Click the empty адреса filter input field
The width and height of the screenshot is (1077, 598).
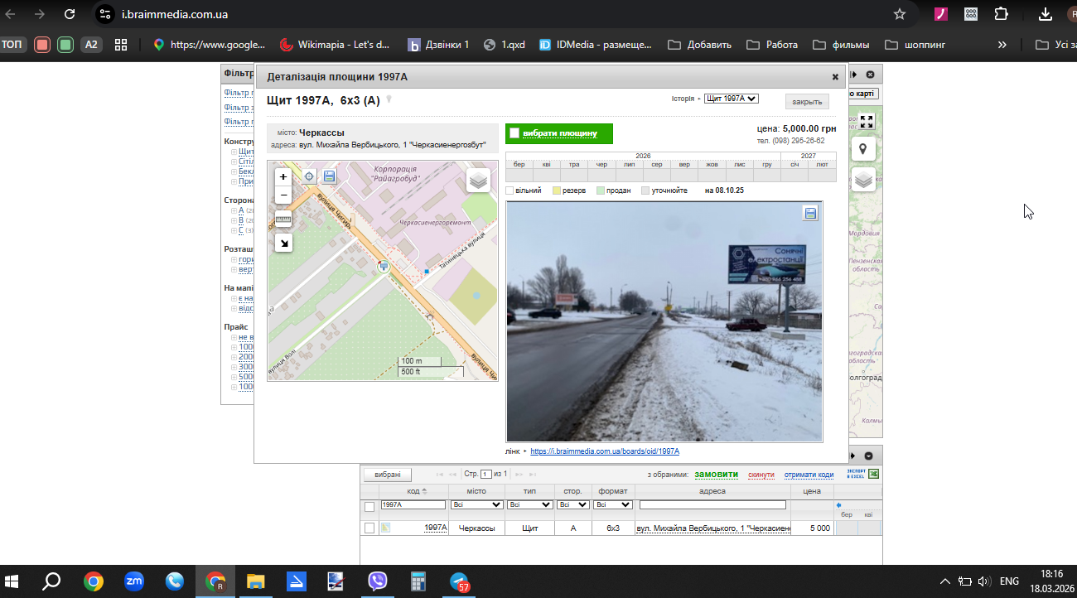[712, 504]
